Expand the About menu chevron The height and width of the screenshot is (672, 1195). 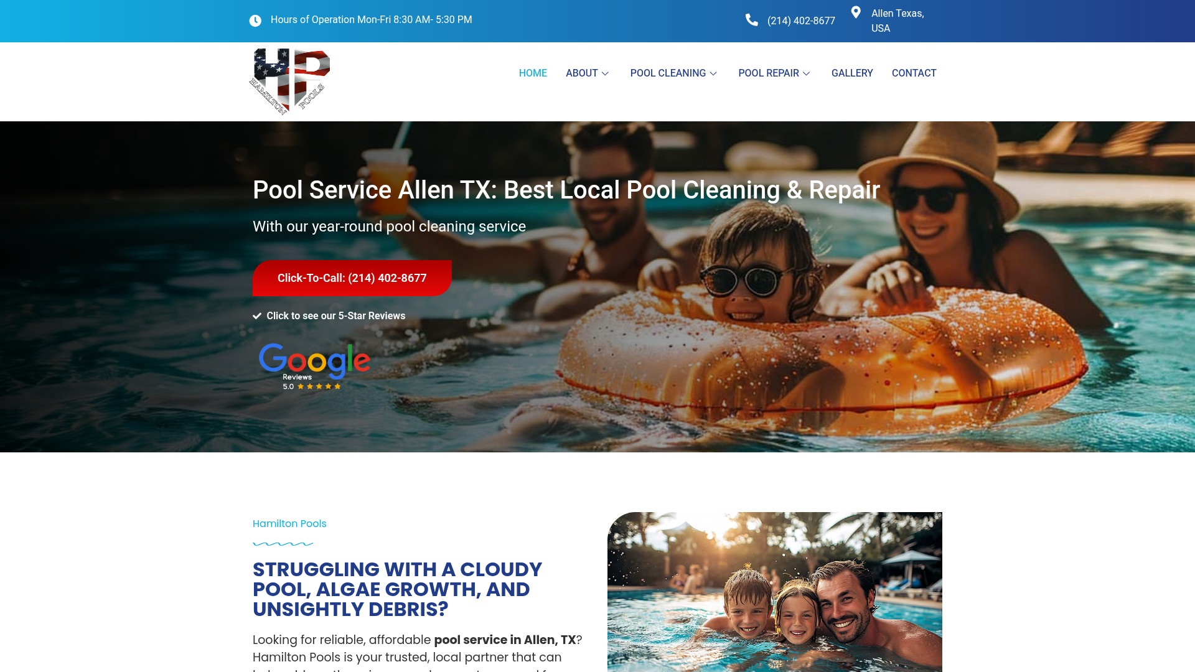(x=605, y=73)
